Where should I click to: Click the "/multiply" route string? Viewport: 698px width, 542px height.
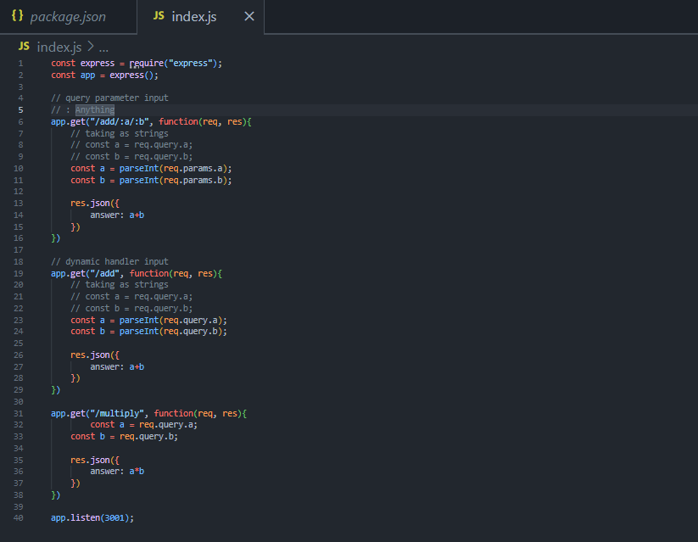tap(117, 413)
